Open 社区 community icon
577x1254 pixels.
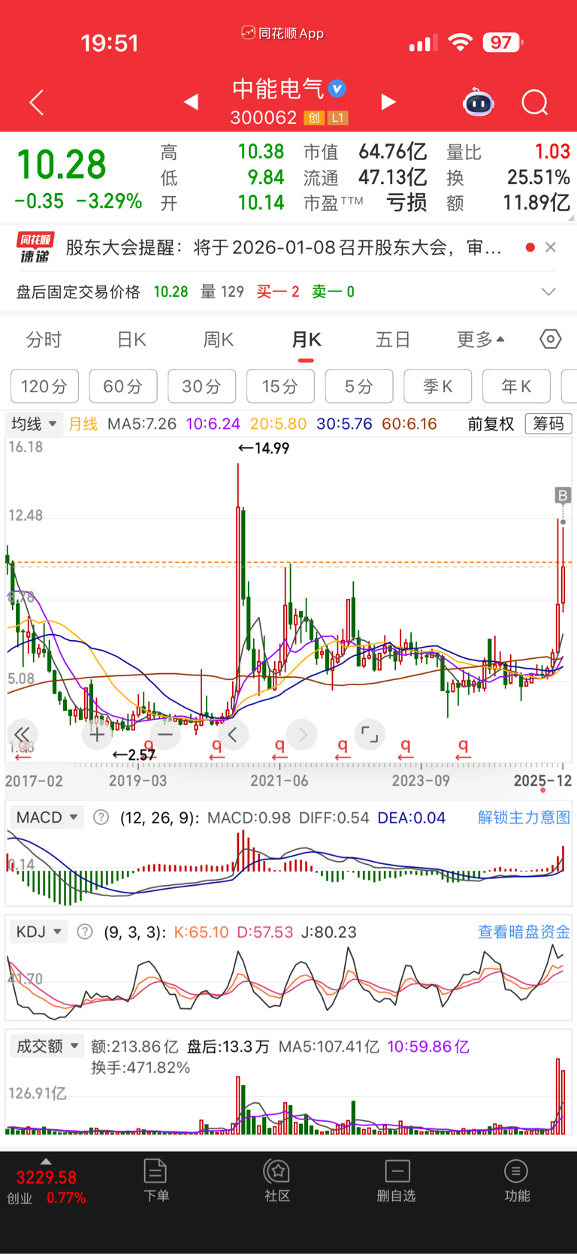[276, 1180]
